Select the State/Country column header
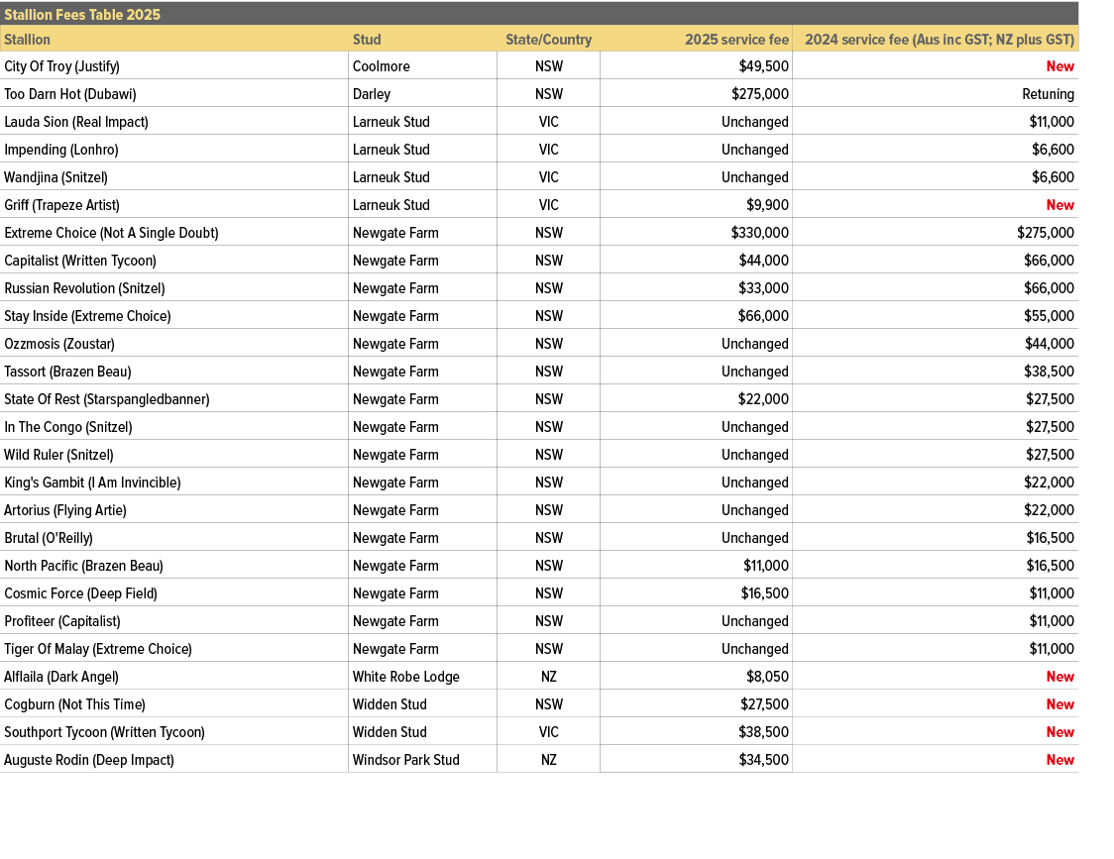Image resolution: width=1114 pixels, height=859 pixels. 548,40
